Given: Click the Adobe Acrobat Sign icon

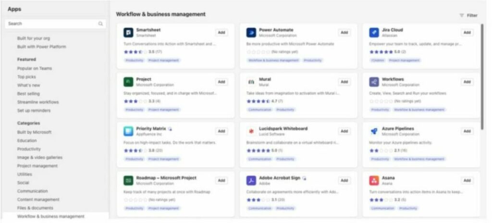Looking at the screenshot, I should tap(251, 181).
